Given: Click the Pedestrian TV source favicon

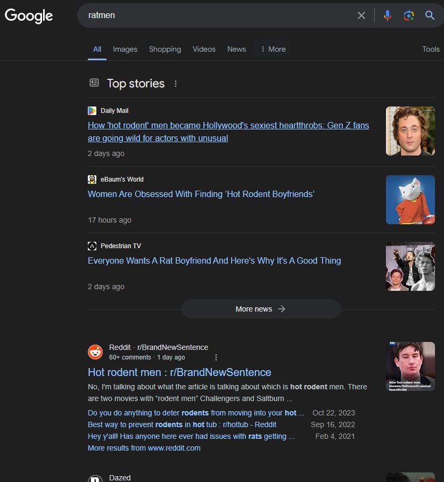Looking at the screenshot, I should point(92,246).
